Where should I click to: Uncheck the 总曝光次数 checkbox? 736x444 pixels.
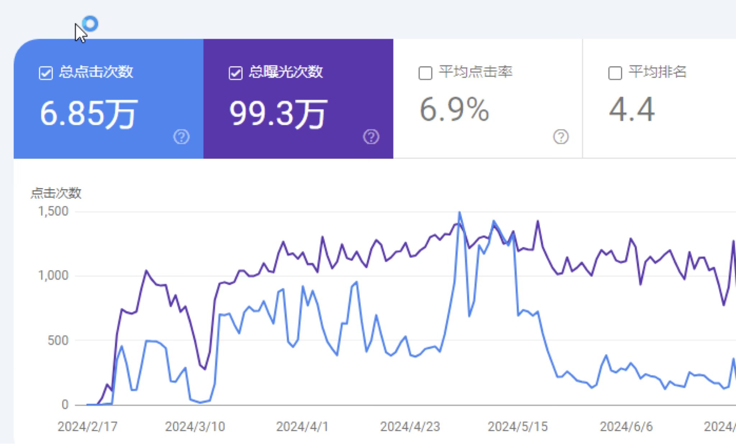(x=235, y=73)
